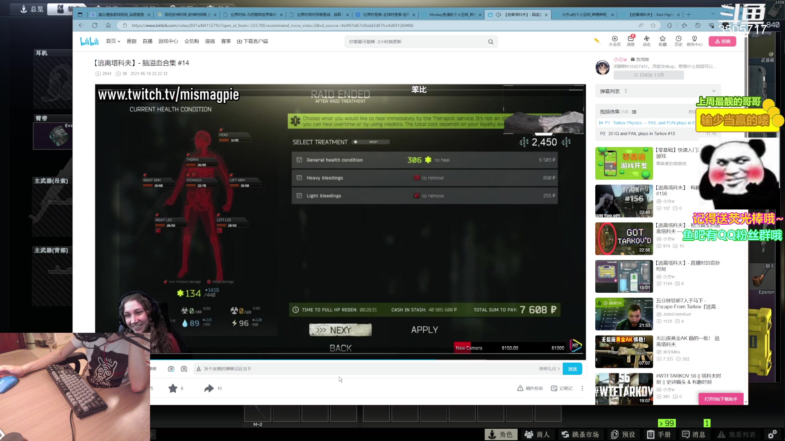Open 直播时的奇妙时刻 video thumbnail
785x441 pixels.
pyautogui.click(x=624, y=276)
